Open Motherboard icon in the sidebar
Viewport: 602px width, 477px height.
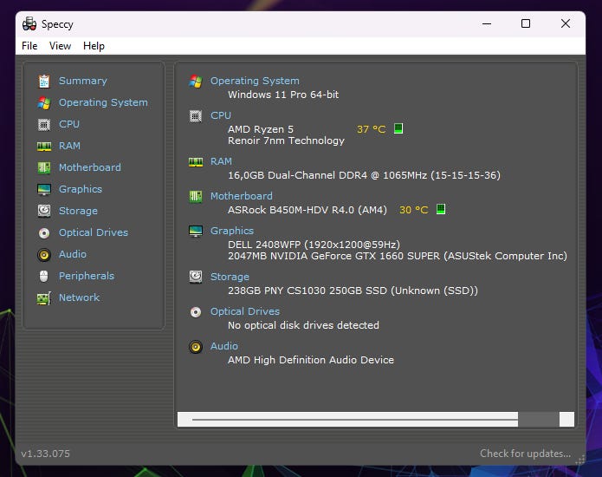pyautogui.click(x=43, y=167)
